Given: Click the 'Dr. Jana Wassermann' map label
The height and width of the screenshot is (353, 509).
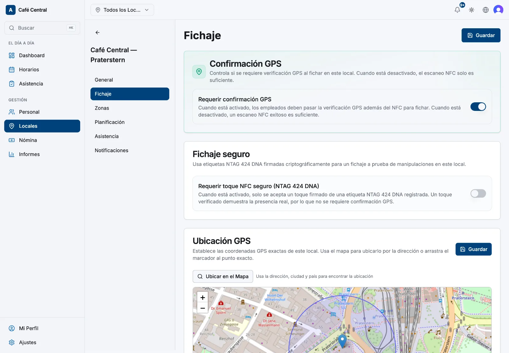Looking at the screenshot, I should [x=269, y=323].
